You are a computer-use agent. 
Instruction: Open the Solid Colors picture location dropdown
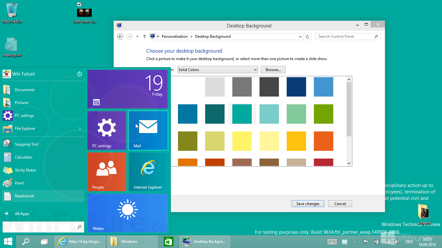point(217,69)
